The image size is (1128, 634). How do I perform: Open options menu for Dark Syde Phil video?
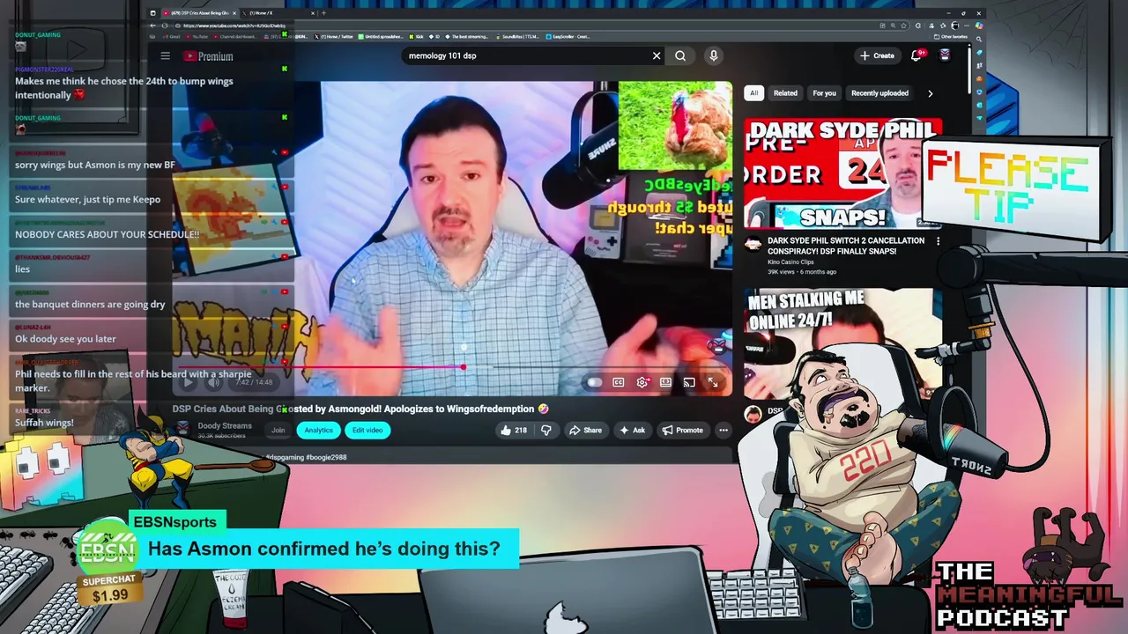tap(938, 241)
